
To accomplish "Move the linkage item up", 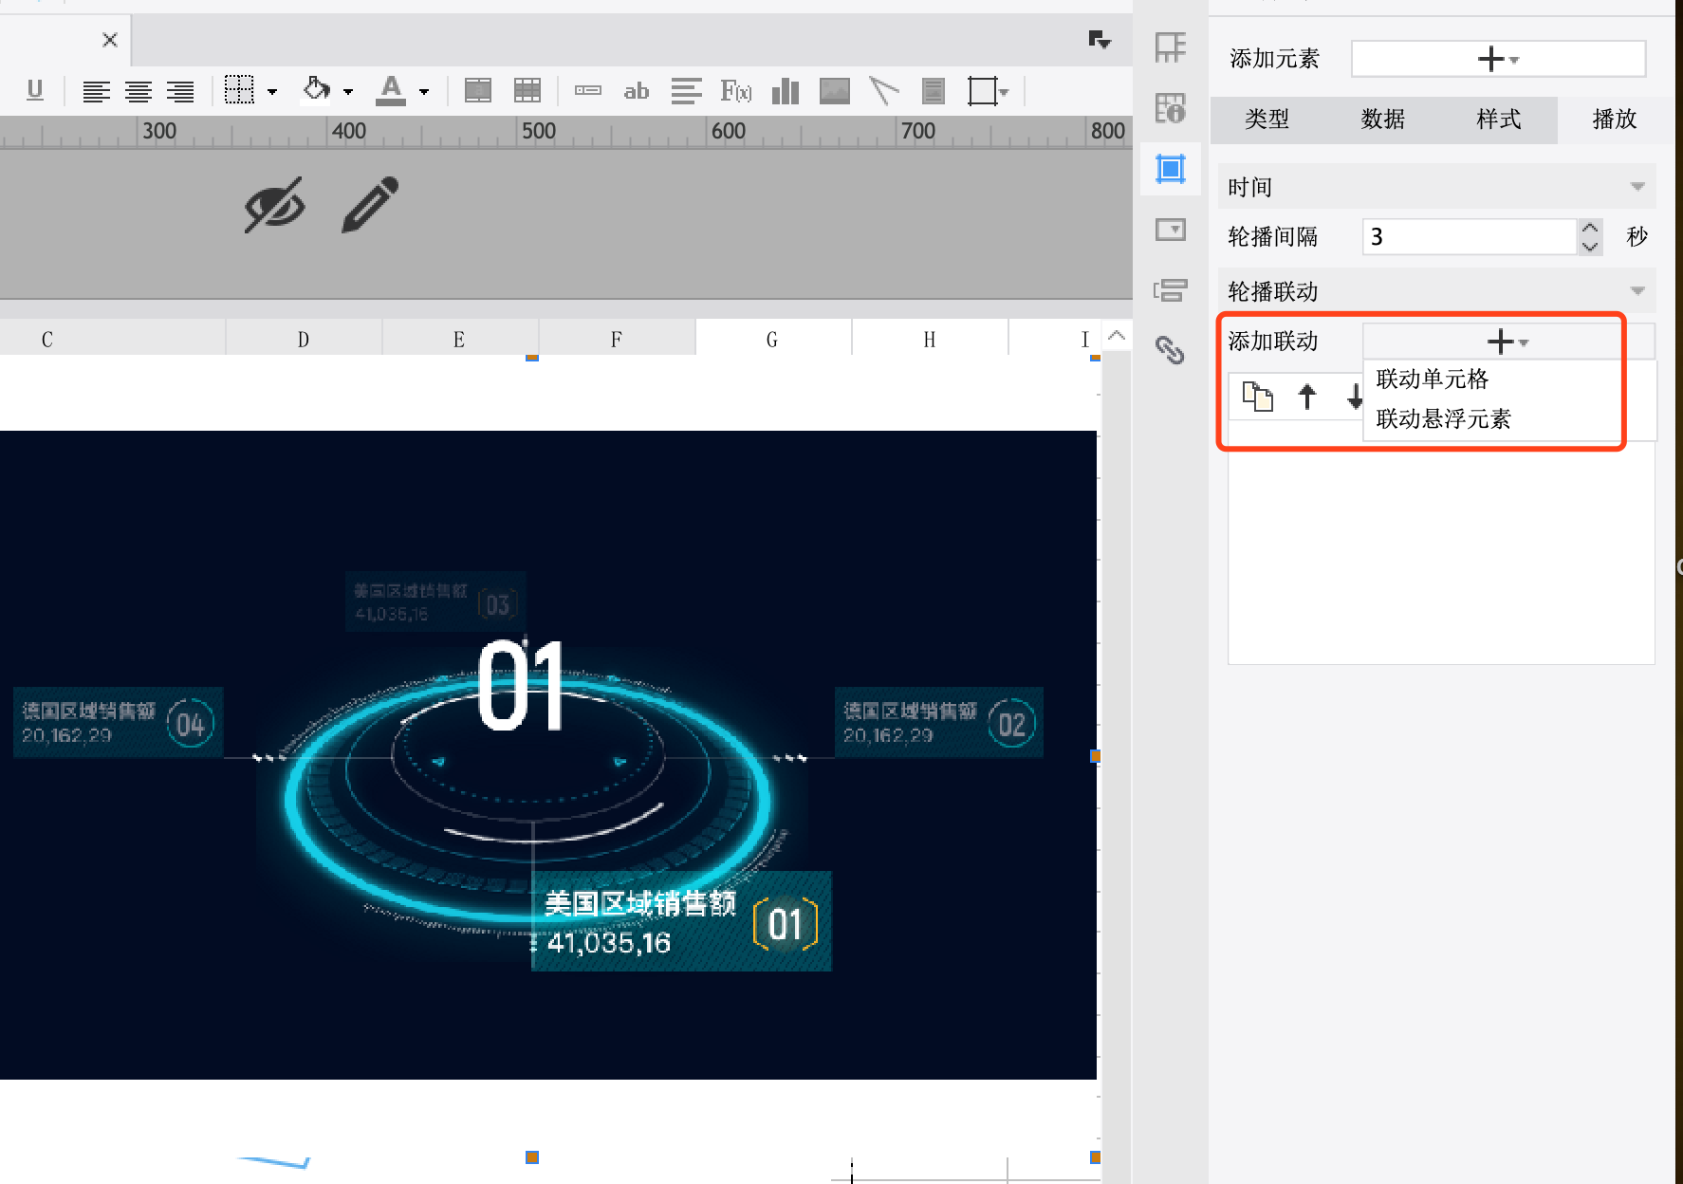I will pyautogui.click(x=1307, y=397).
